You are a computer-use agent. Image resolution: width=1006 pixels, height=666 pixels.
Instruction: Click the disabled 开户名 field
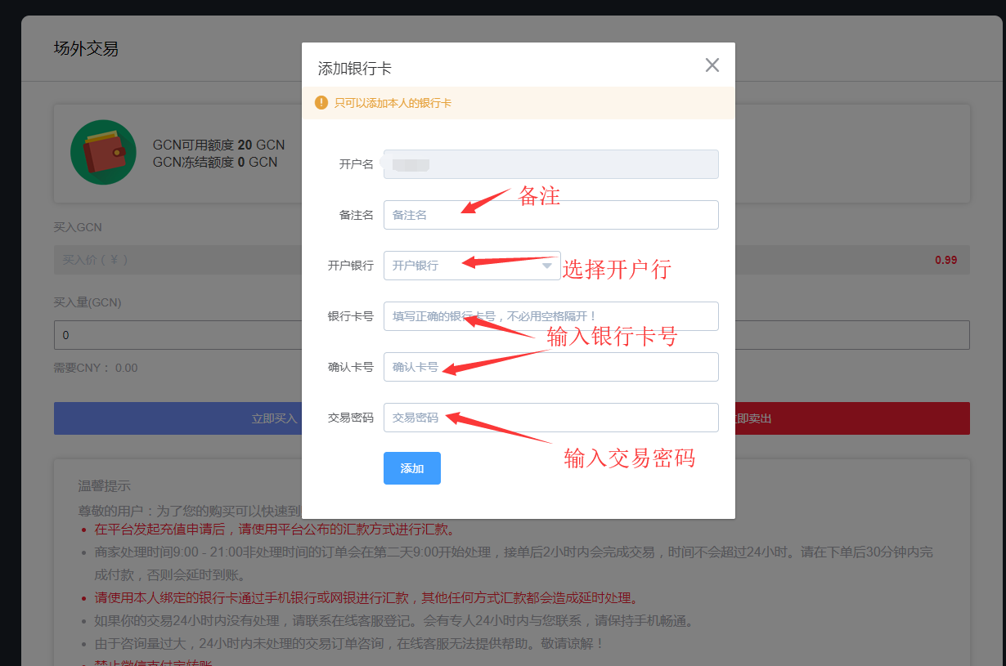(x=550, y=164)
